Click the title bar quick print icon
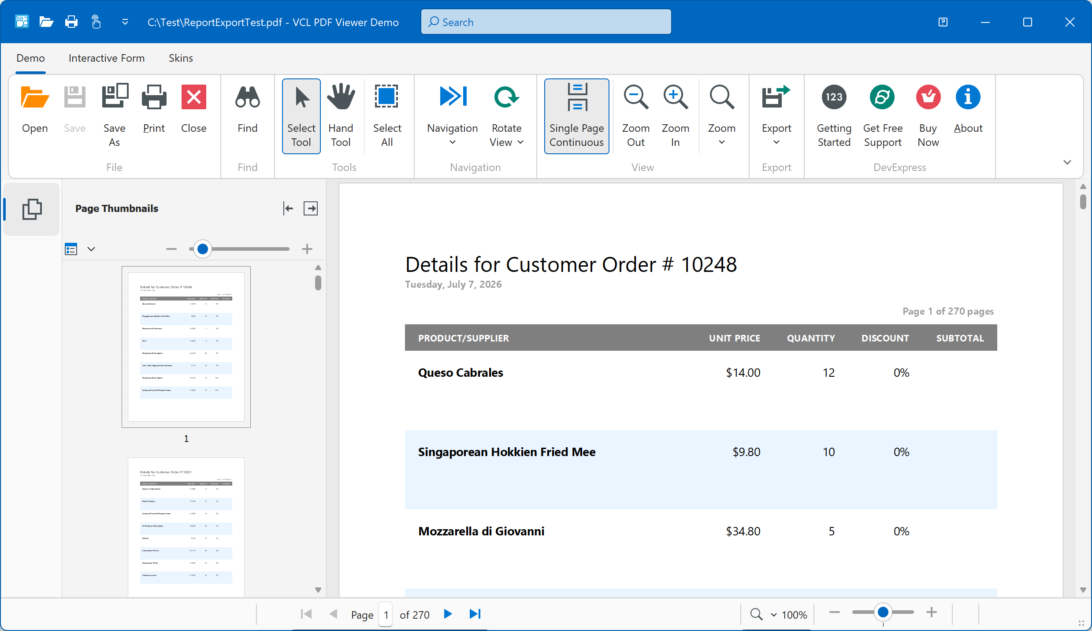This screenshot has height=631, width=1092. (71, 22)
